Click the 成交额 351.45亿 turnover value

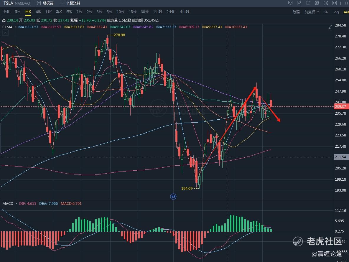145,20
